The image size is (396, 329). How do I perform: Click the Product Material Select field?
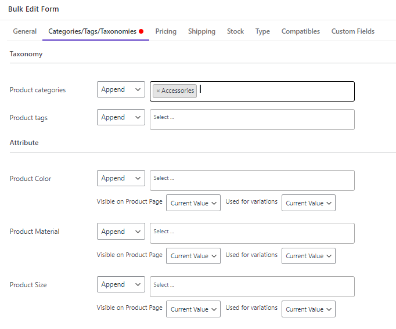coord(252,233)
